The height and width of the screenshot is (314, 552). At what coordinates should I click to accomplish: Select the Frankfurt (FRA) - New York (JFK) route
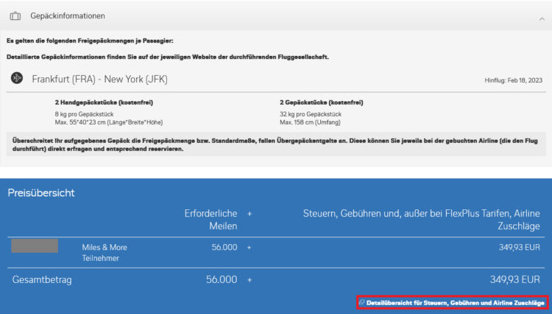(x=102, y=79)
